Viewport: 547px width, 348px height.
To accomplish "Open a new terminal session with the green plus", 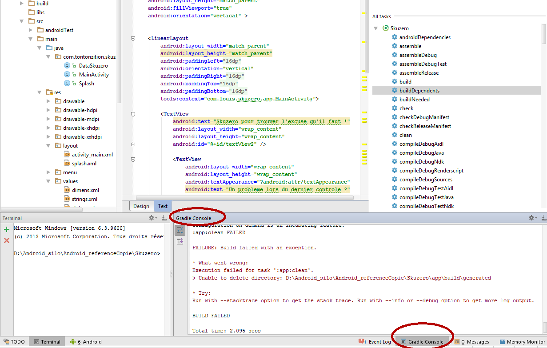I will pyautogui.click(x=7, y=229).
